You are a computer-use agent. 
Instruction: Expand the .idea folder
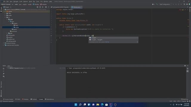5,13
